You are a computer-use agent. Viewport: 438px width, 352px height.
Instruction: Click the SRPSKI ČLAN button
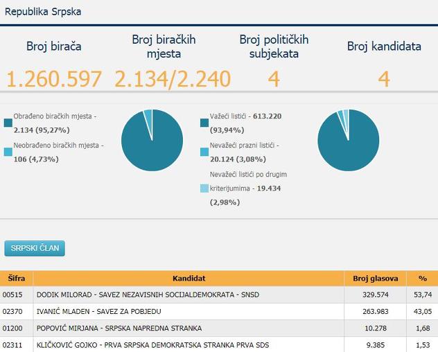35,248
